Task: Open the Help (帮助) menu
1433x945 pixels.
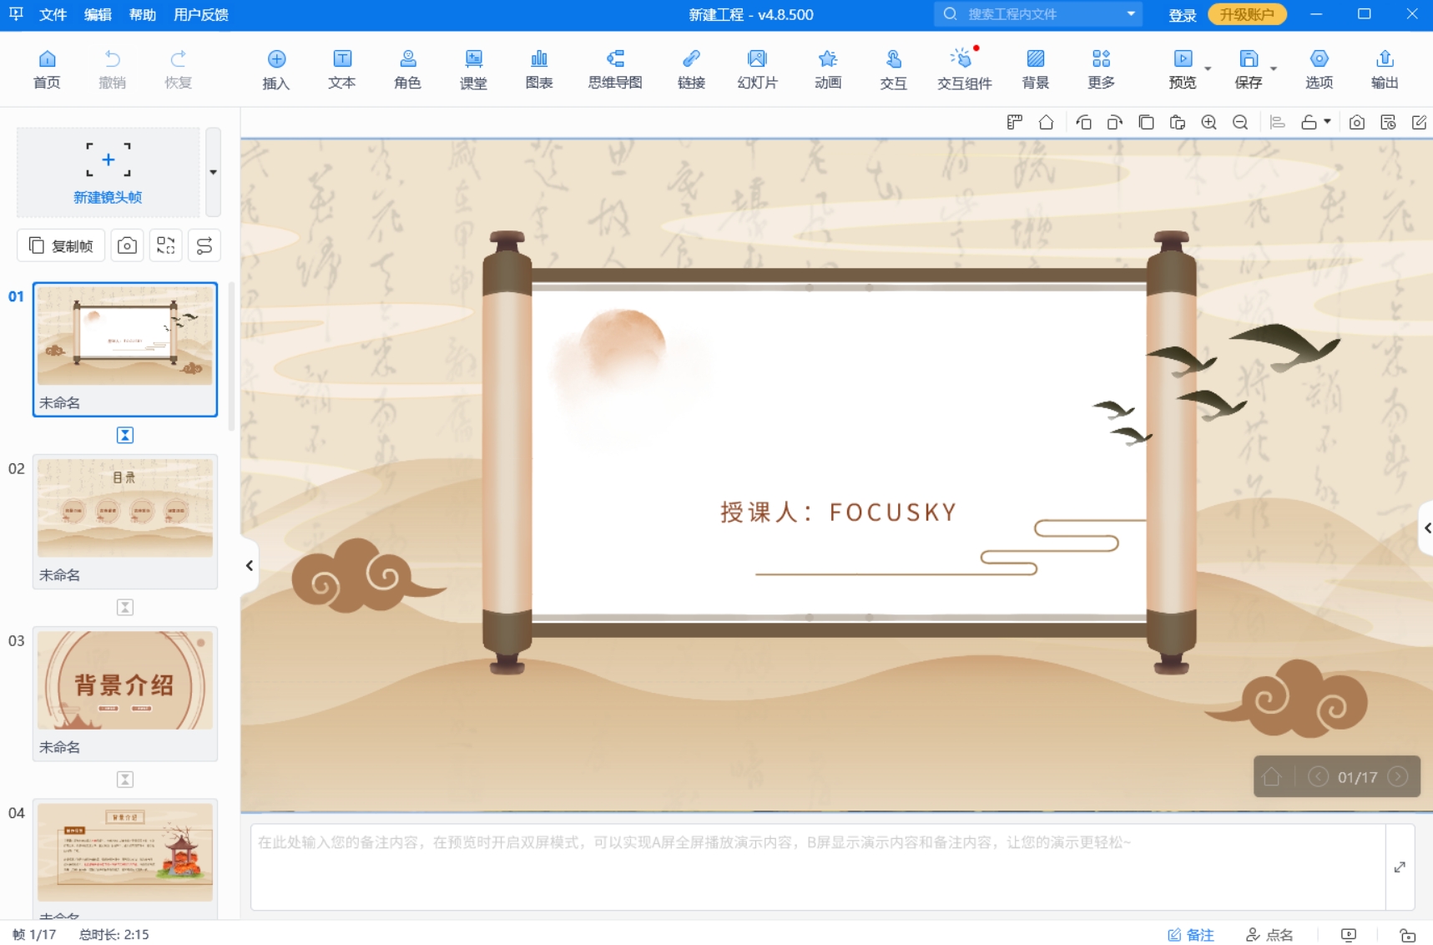Action: coord(143,14)
